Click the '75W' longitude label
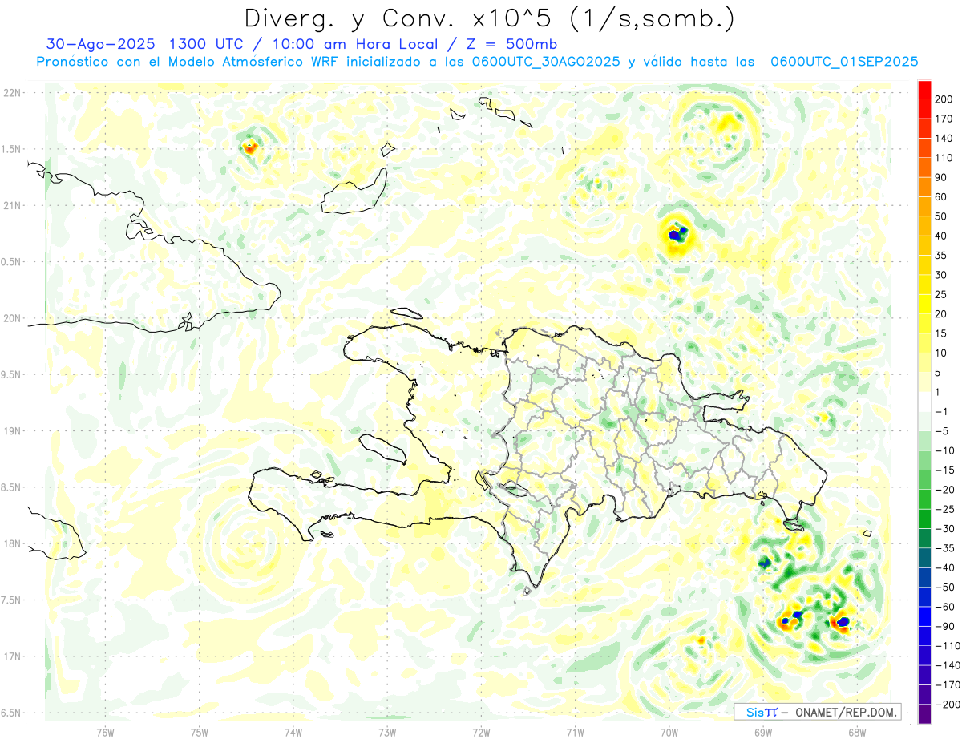 [199, 732]
